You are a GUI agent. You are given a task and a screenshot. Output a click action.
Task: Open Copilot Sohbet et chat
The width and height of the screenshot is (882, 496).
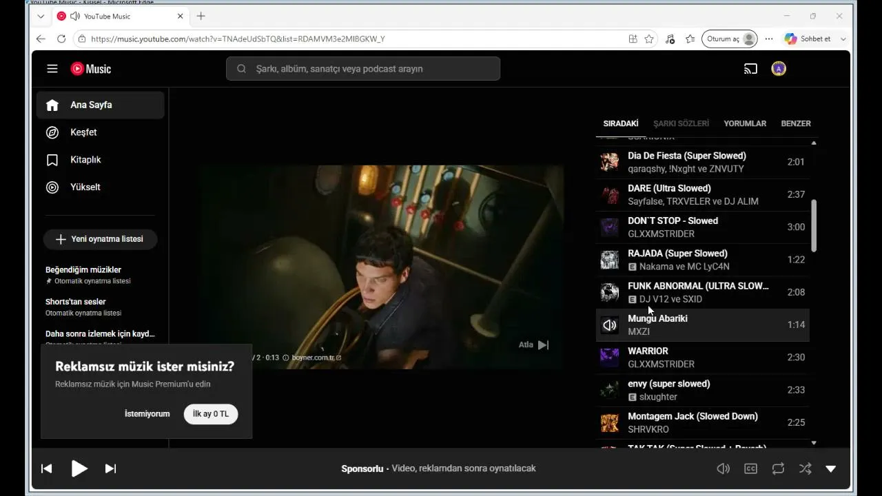pos(808,39)
